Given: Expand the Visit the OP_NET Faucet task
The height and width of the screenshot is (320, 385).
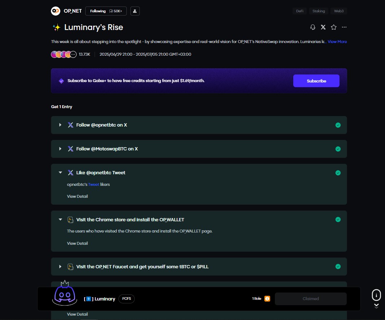Looking at the screenshot, I should [60, 267].
